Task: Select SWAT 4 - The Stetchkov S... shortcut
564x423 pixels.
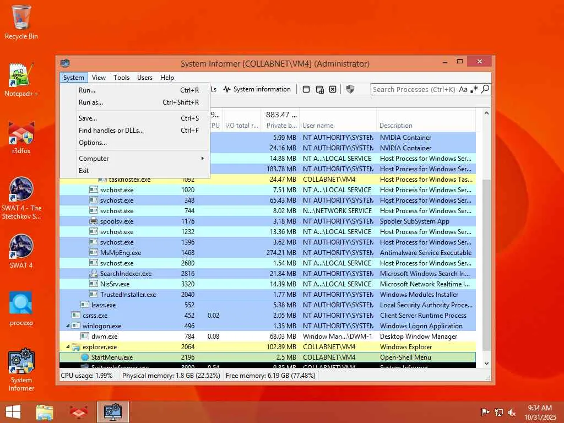Action: pyautogui.click(x=21, y=198)
